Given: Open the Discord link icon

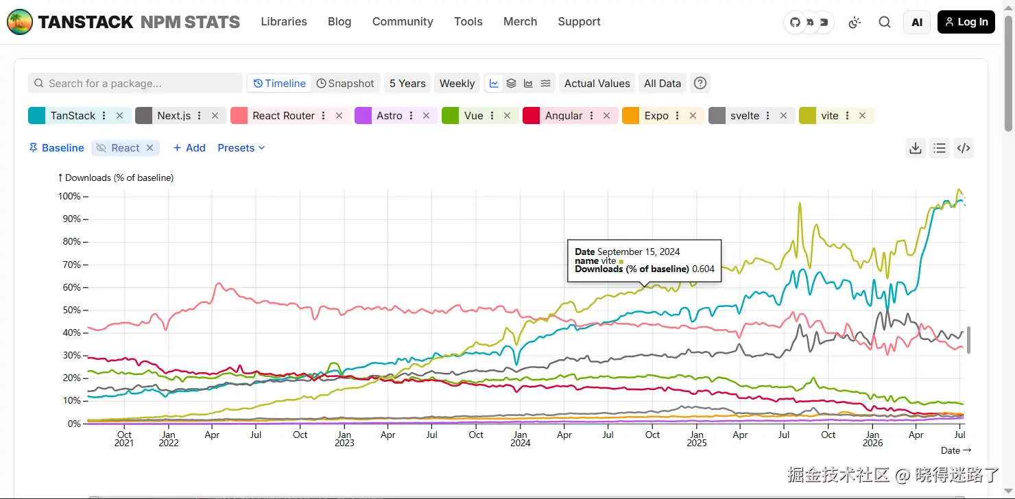Looking at the screenshot, I should click(809, 22).
